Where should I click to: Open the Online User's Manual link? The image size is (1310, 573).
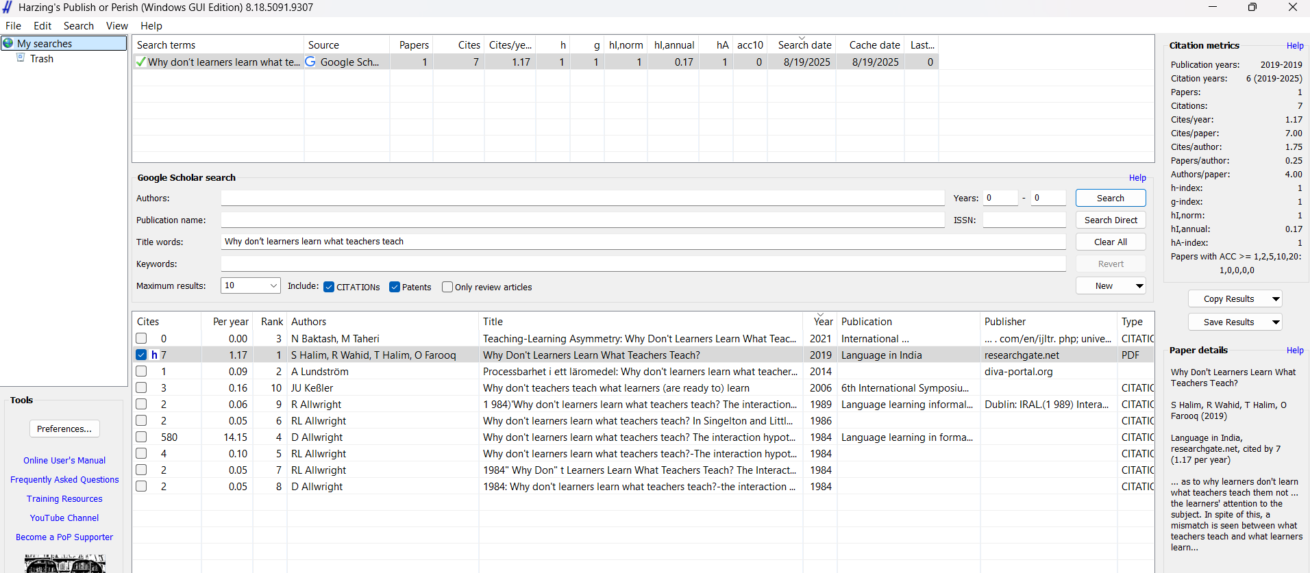point(64,461)
